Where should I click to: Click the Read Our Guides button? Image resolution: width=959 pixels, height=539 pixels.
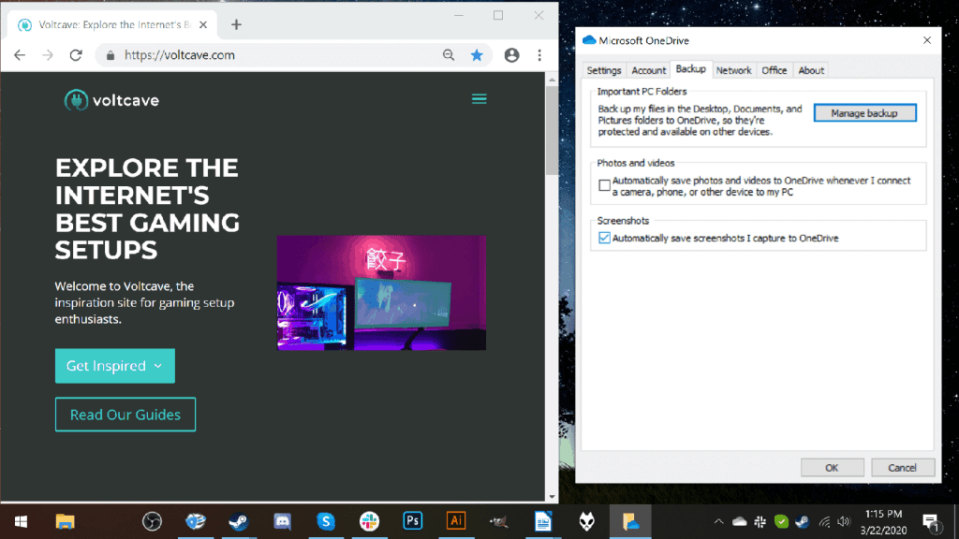pyautogui.click(x=125, y=415)
